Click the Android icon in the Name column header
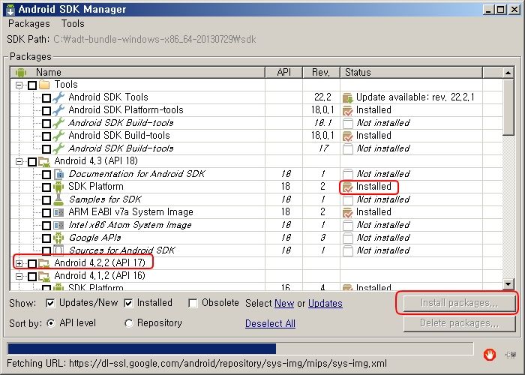Viewport: 525px width, 375px height. 21,72
